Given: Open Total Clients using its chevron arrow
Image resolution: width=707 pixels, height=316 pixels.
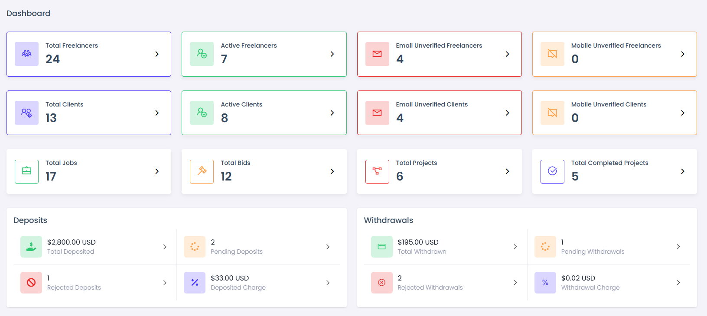Looking at the screenshot, I should [x=157, y=113].
